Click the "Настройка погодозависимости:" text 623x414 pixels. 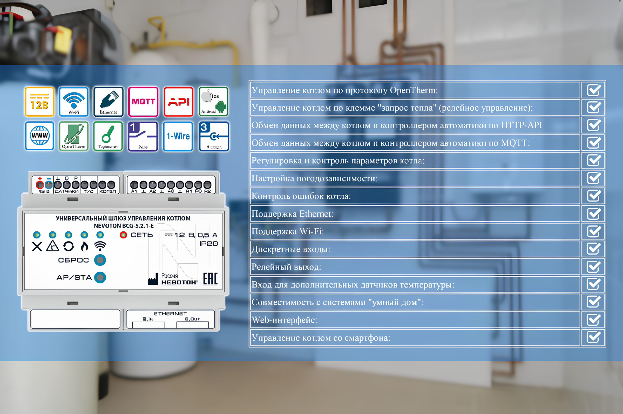315,178
